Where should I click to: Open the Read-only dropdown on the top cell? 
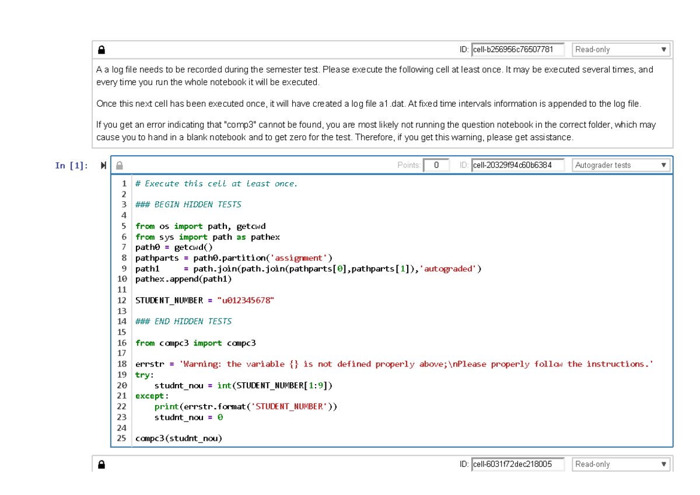[x=621, y=49]
